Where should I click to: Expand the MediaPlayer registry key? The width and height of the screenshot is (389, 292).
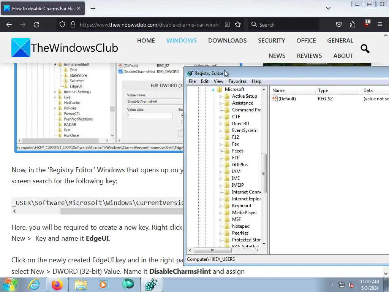tap(220, 213)
